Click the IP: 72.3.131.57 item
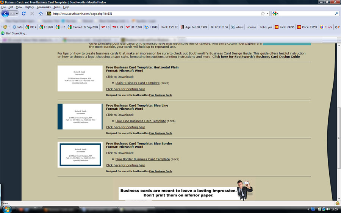This screenshot has width=341, height=213. 219,27
